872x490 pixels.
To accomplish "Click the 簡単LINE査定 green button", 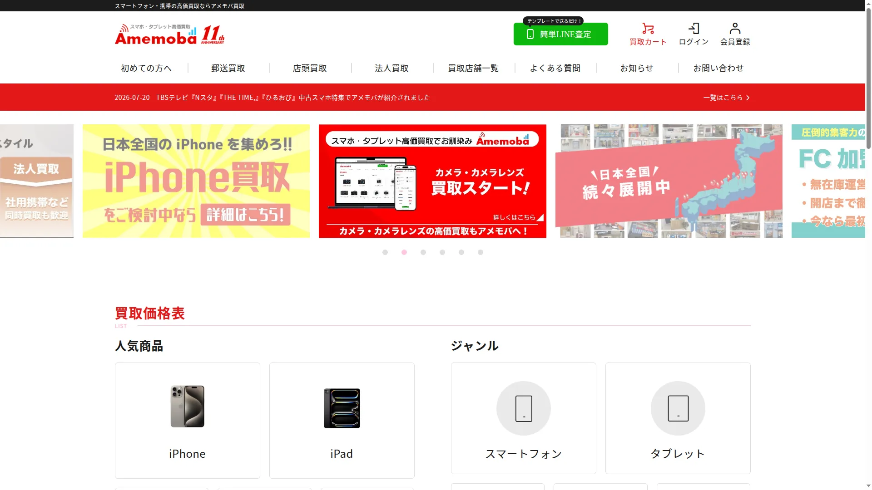I will 561,34.
